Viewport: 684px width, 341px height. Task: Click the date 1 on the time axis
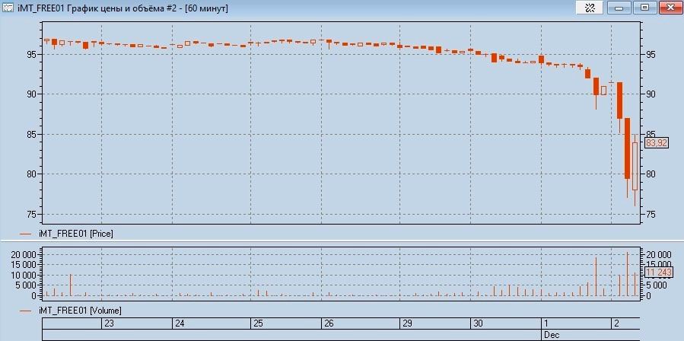tap(546, 323)
